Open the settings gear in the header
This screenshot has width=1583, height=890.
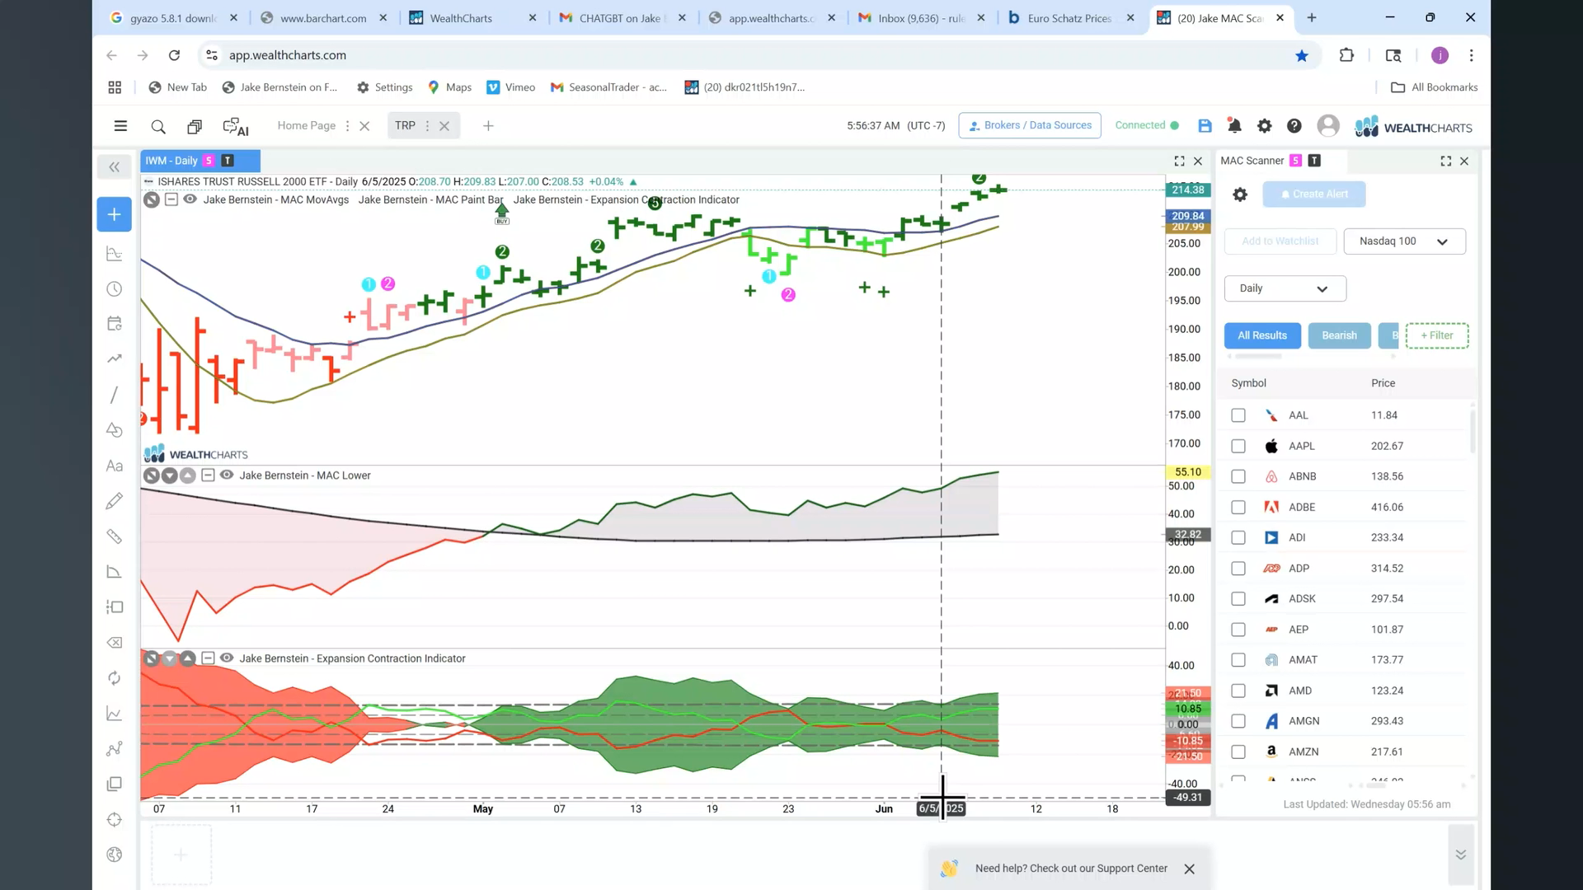click(x=1264, y=126)
